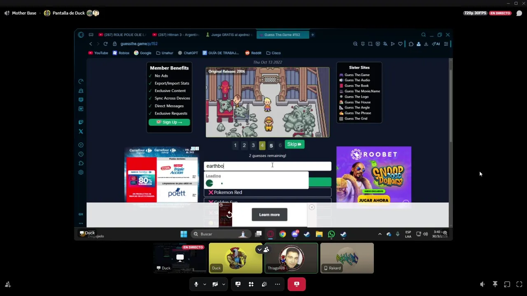Open the activities launcher icon
Image resolution: width=527 pixels, height=296 pixels.
pos(251,284)
